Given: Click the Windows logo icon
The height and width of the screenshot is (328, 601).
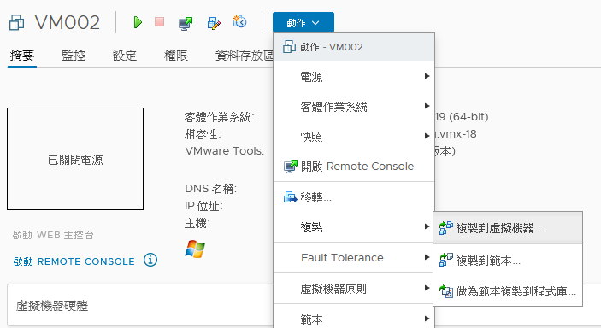Looking at the screenshot, I should pos(195,249).
